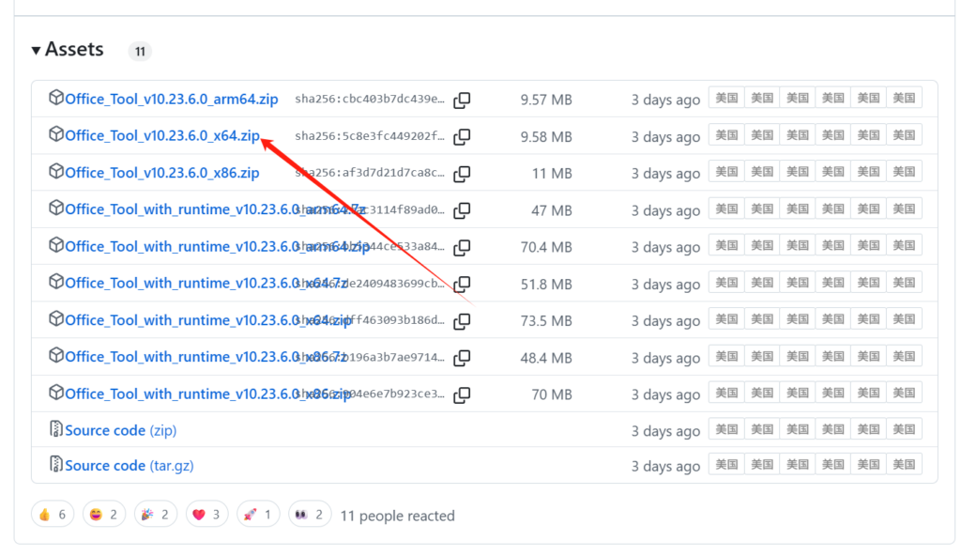Copy hash of 48.4 MB with_runtime x86.7z
The width and height of the screenshot is (961, 556).
tap(462, 358)
